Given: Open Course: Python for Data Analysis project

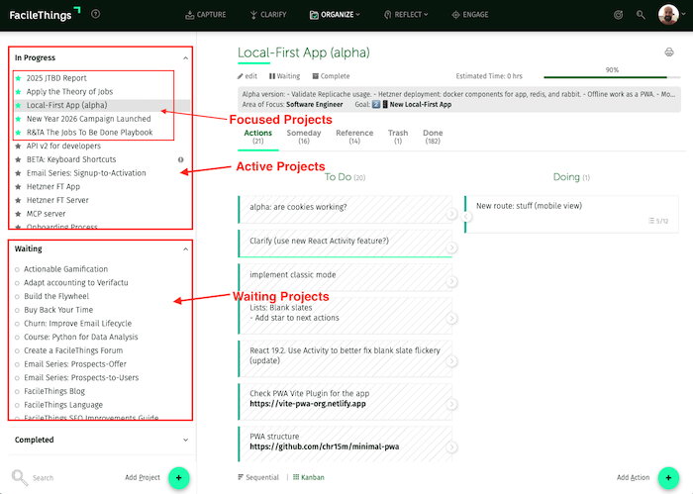Looking at the screenshot, I should [x=81, y=338].
